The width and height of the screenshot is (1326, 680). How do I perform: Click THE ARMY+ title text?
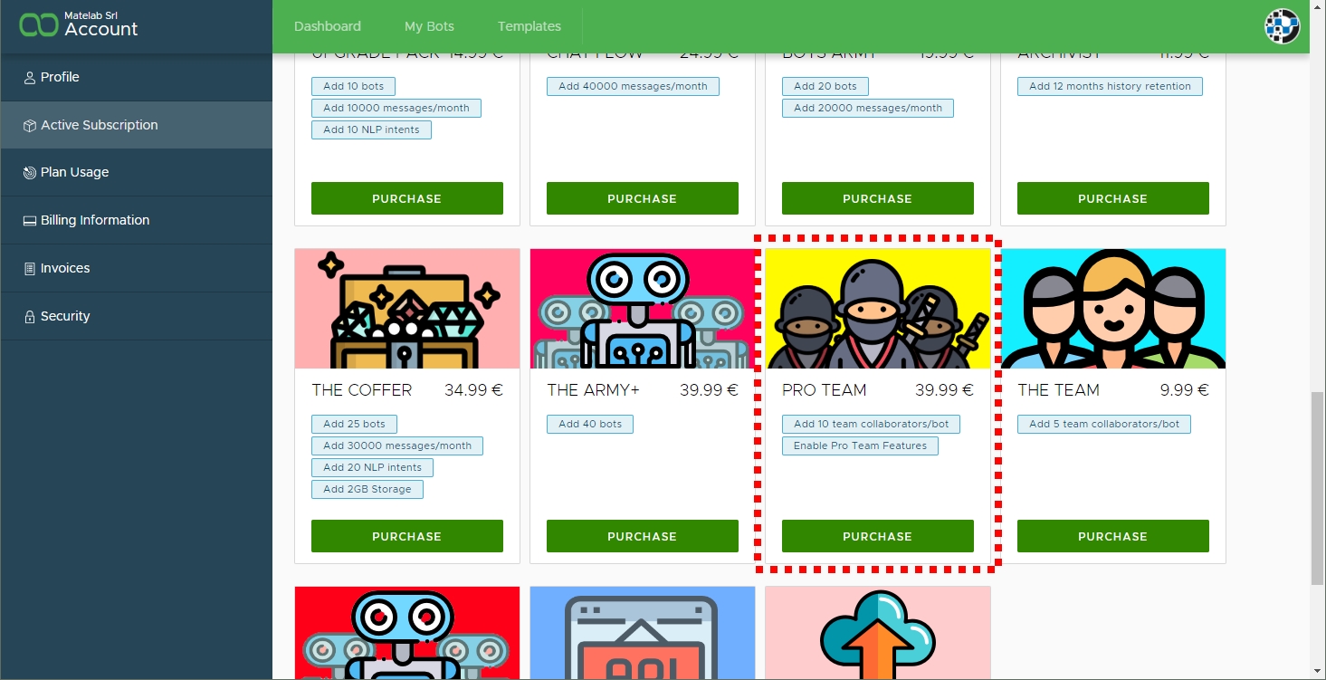[x=593, y=390]
